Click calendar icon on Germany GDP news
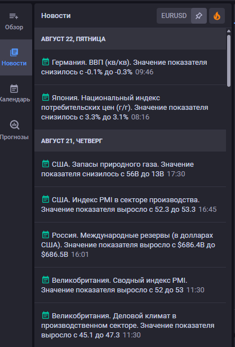This screenshot has height=347, width=235. coord(46,62)
